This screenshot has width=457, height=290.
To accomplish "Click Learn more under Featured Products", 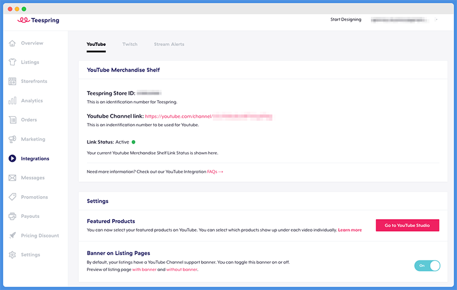I will (x=350, y=230).
